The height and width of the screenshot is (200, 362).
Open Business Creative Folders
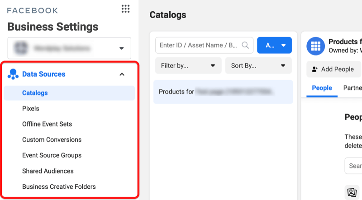pyautogui.click(x=59, y=186)
